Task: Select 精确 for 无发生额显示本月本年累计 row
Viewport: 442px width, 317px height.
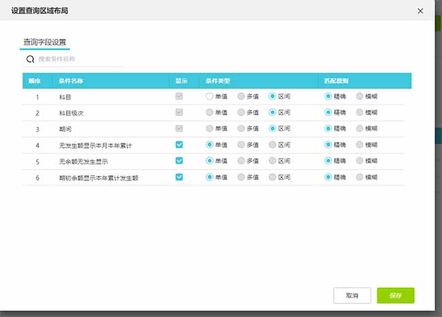Action: point(328,145)
